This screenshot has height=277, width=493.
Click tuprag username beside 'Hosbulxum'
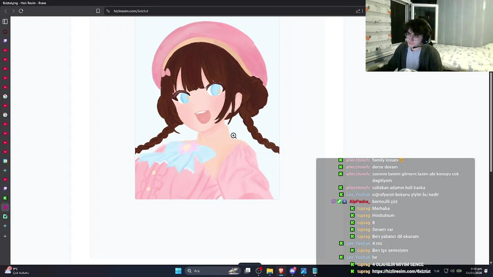click(364, 215)
